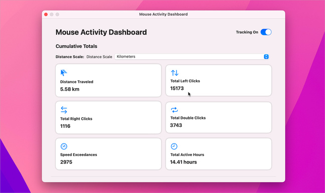Click the cursor motion icon in Distance Traveled card
The height and width of the screenshot is (193, 325).
(x=64, y=73)
